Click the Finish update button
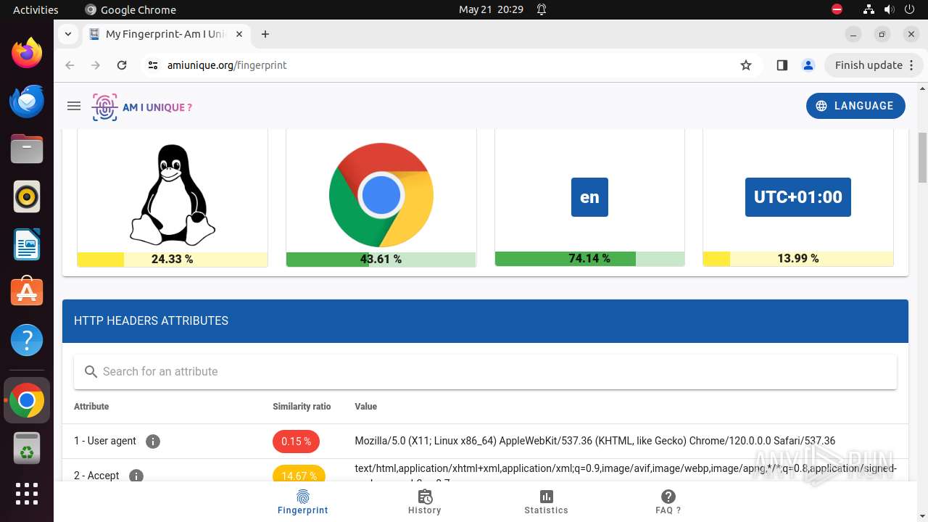This screenshot has height=522, width=928. (x=874, y=65)
